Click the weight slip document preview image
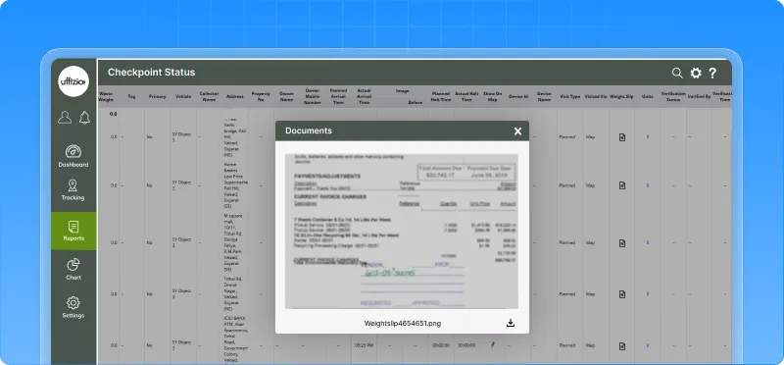The width and height of the screenshot is (784, 365). click(x=402, y=231)
